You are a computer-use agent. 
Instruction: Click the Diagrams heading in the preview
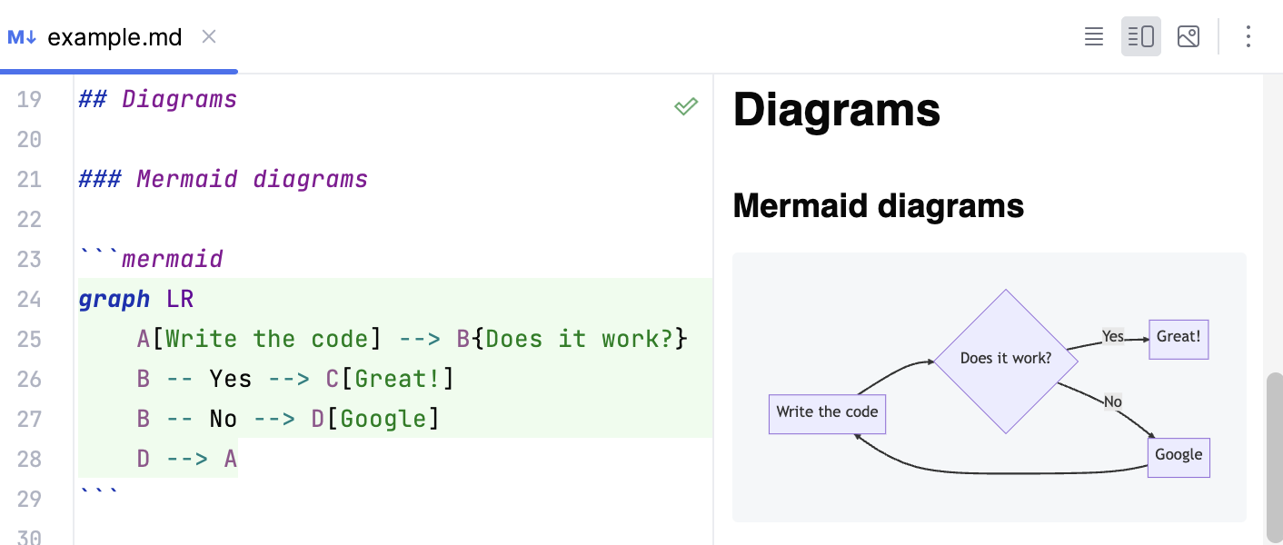[837, 110]
